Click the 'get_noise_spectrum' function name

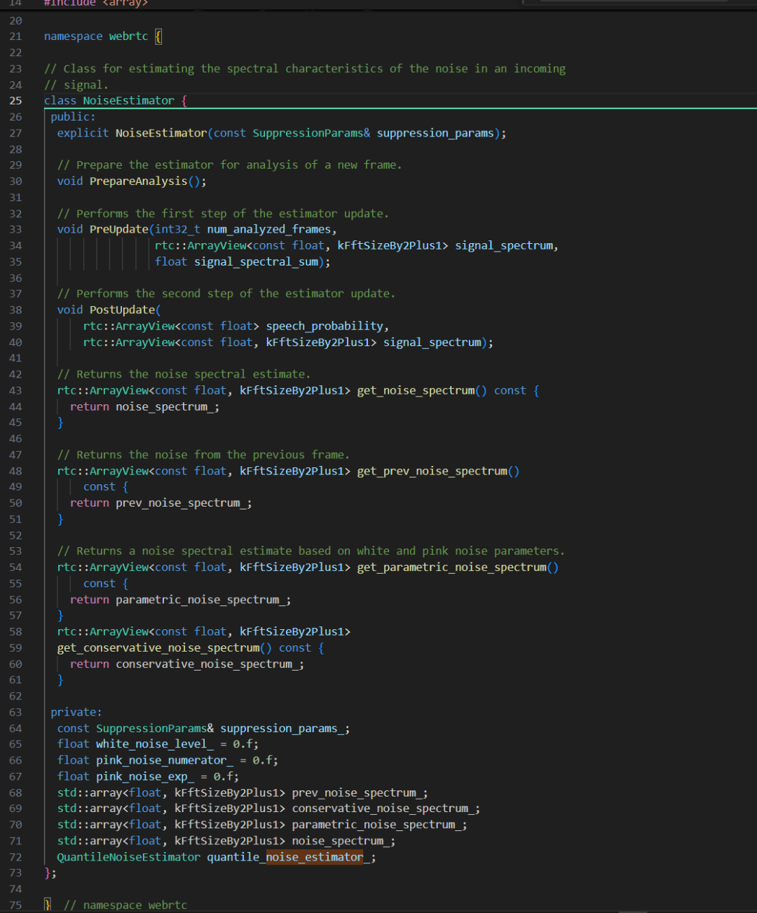(x=416, y=391)
